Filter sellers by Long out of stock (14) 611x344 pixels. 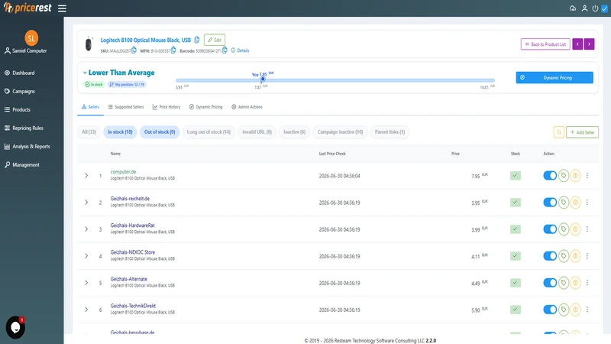(209, 132)
